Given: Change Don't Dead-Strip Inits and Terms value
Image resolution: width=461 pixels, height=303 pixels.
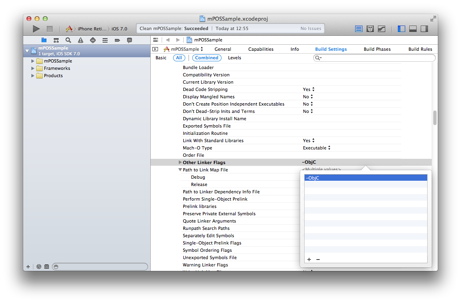Looking at the screenshot, I should [x=308, y=111].
